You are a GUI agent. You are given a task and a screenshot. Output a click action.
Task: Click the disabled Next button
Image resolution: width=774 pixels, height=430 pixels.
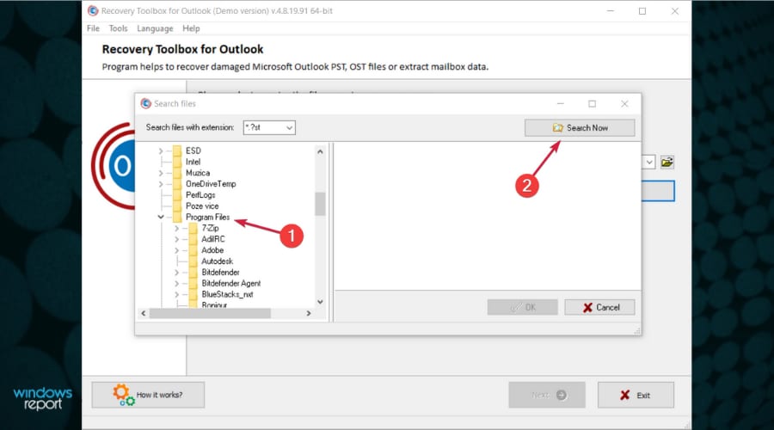547,395
